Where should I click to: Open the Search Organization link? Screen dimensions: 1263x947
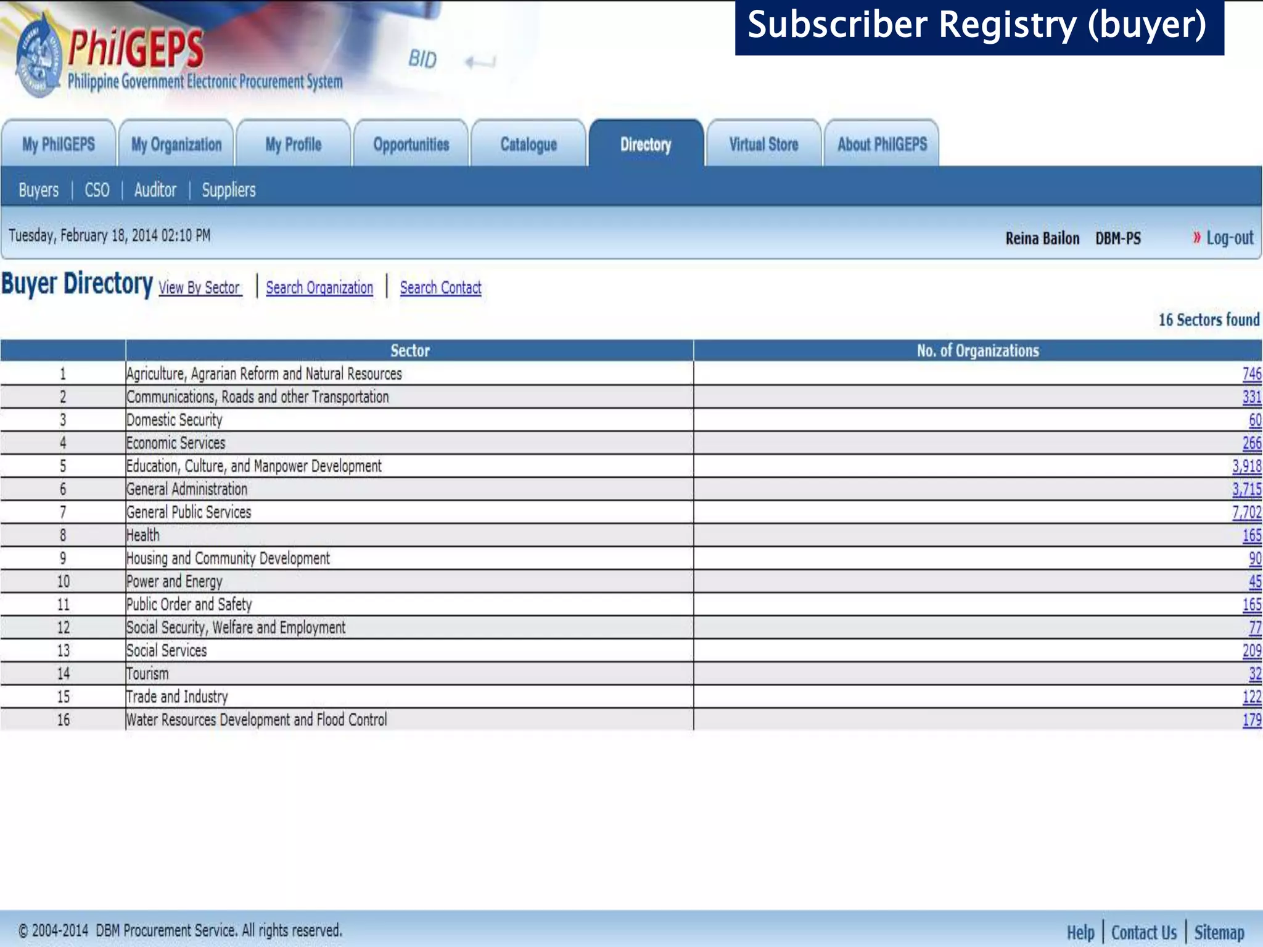point(319,288)
